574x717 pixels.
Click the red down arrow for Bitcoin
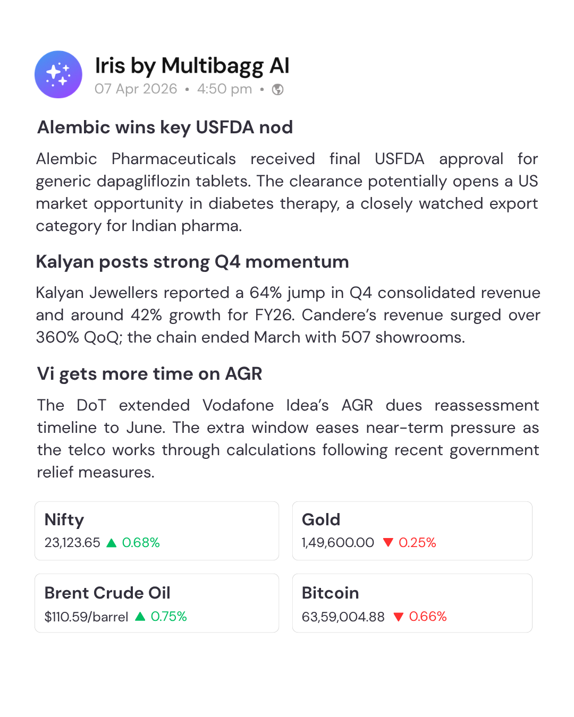(x=399, y=617)
